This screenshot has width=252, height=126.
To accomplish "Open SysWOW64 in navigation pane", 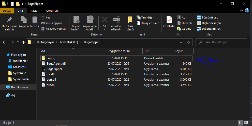I will pyautogui.click(x=18, y=79).
